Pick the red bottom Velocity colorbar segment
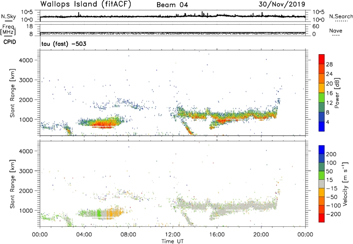Viewport: 353px width, 244px height. pos(322,218)
